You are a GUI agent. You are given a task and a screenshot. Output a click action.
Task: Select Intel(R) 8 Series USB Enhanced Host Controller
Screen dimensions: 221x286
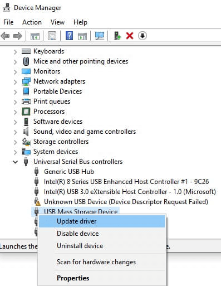pos(126,182)
